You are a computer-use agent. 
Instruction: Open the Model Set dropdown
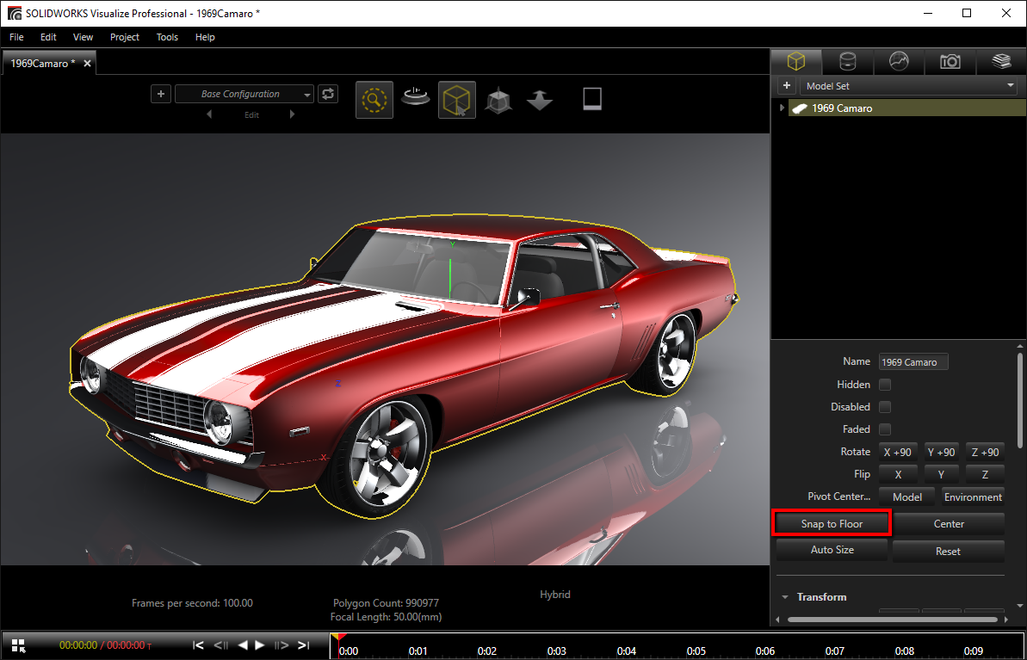[x=908, y=86]
